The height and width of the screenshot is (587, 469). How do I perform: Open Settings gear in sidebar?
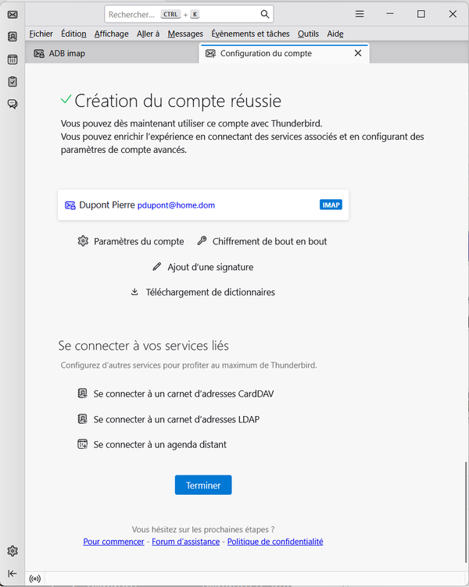coord(13,551)
